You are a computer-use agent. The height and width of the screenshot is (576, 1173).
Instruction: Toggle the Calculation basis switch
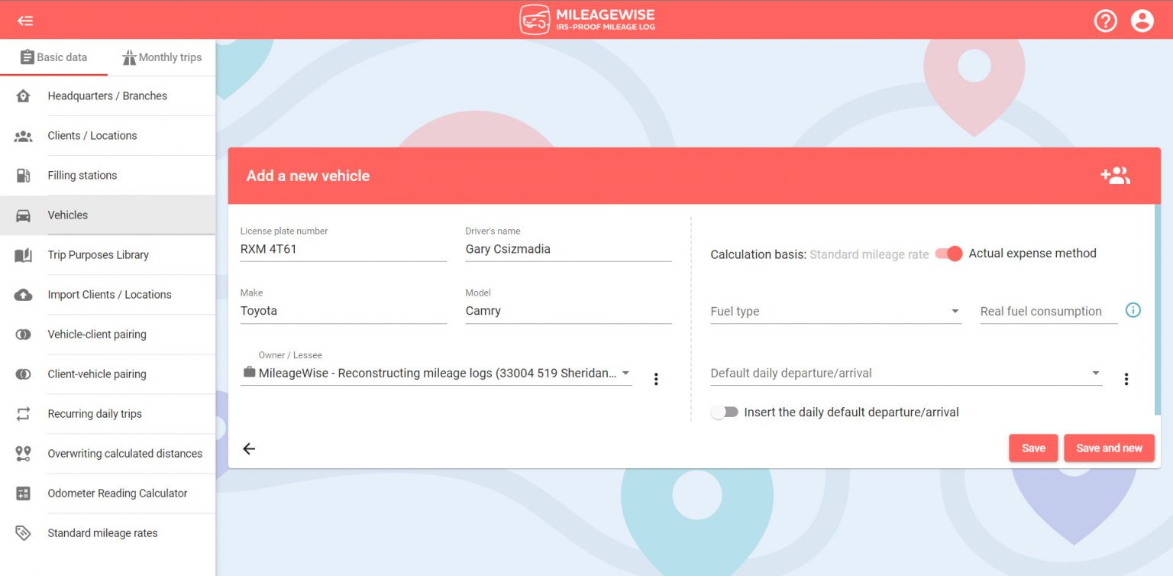pos(948,254)
